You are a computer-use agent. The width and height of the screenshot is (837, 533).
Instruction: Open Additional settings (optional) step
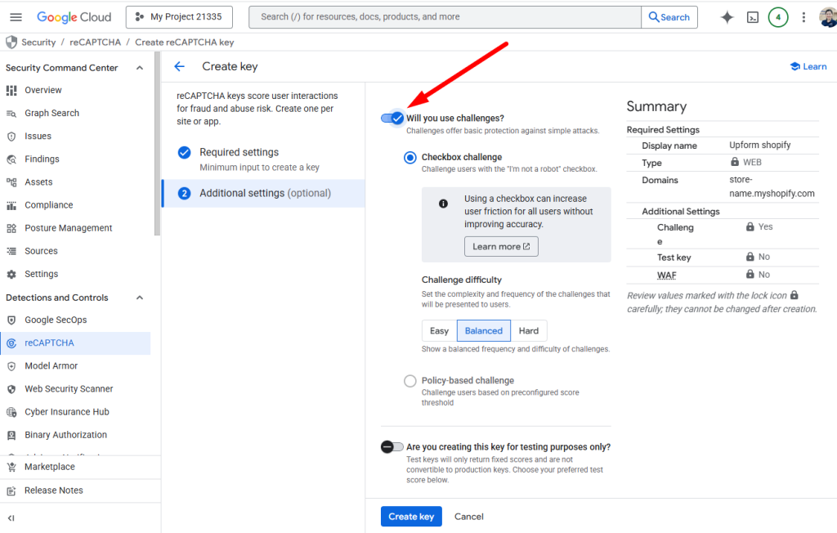pyautogui.click(x=264, y=193)
